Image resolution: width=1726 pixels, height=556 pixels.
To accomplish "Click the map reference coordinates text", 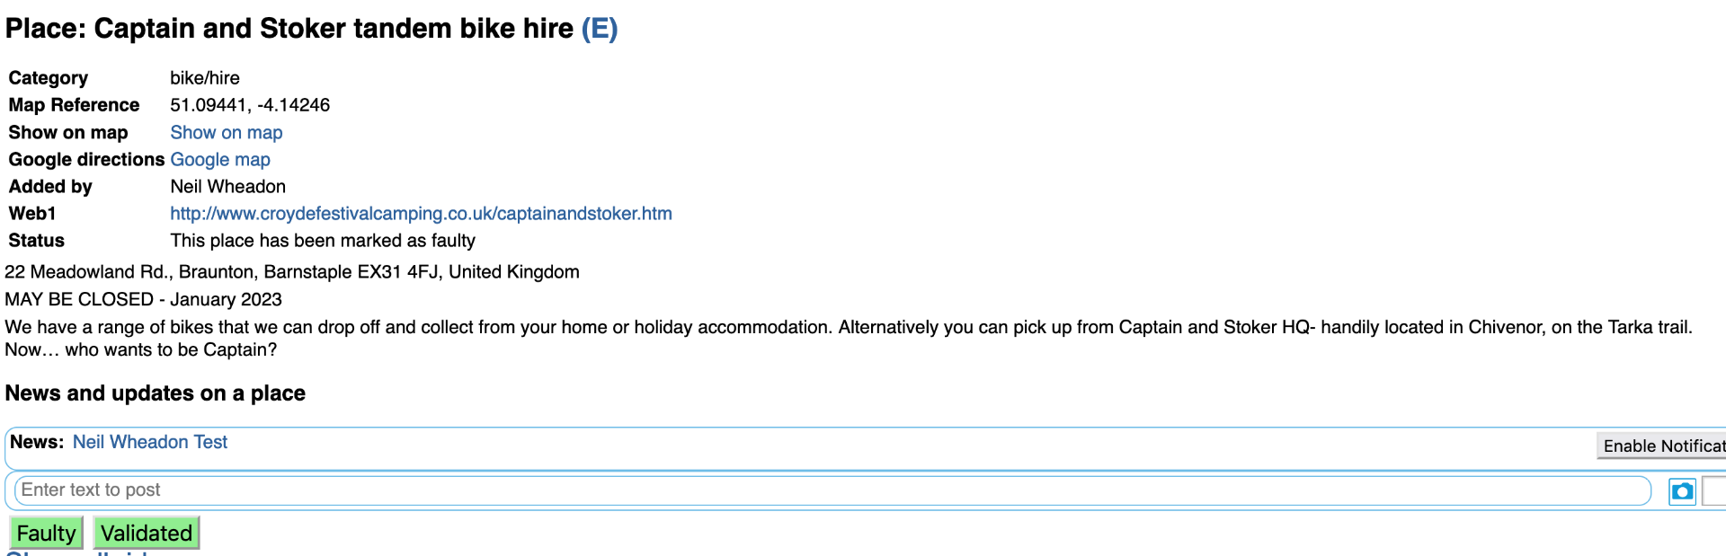I will tap(250, 105).
